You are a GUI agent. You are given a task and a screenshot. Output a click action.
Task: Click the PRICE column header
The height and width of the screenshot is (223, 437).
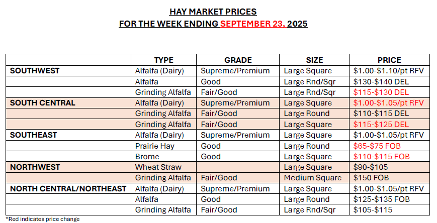(x=389, y=60)
